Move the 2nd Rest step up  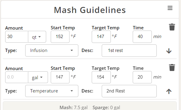[x=169, y=91]
